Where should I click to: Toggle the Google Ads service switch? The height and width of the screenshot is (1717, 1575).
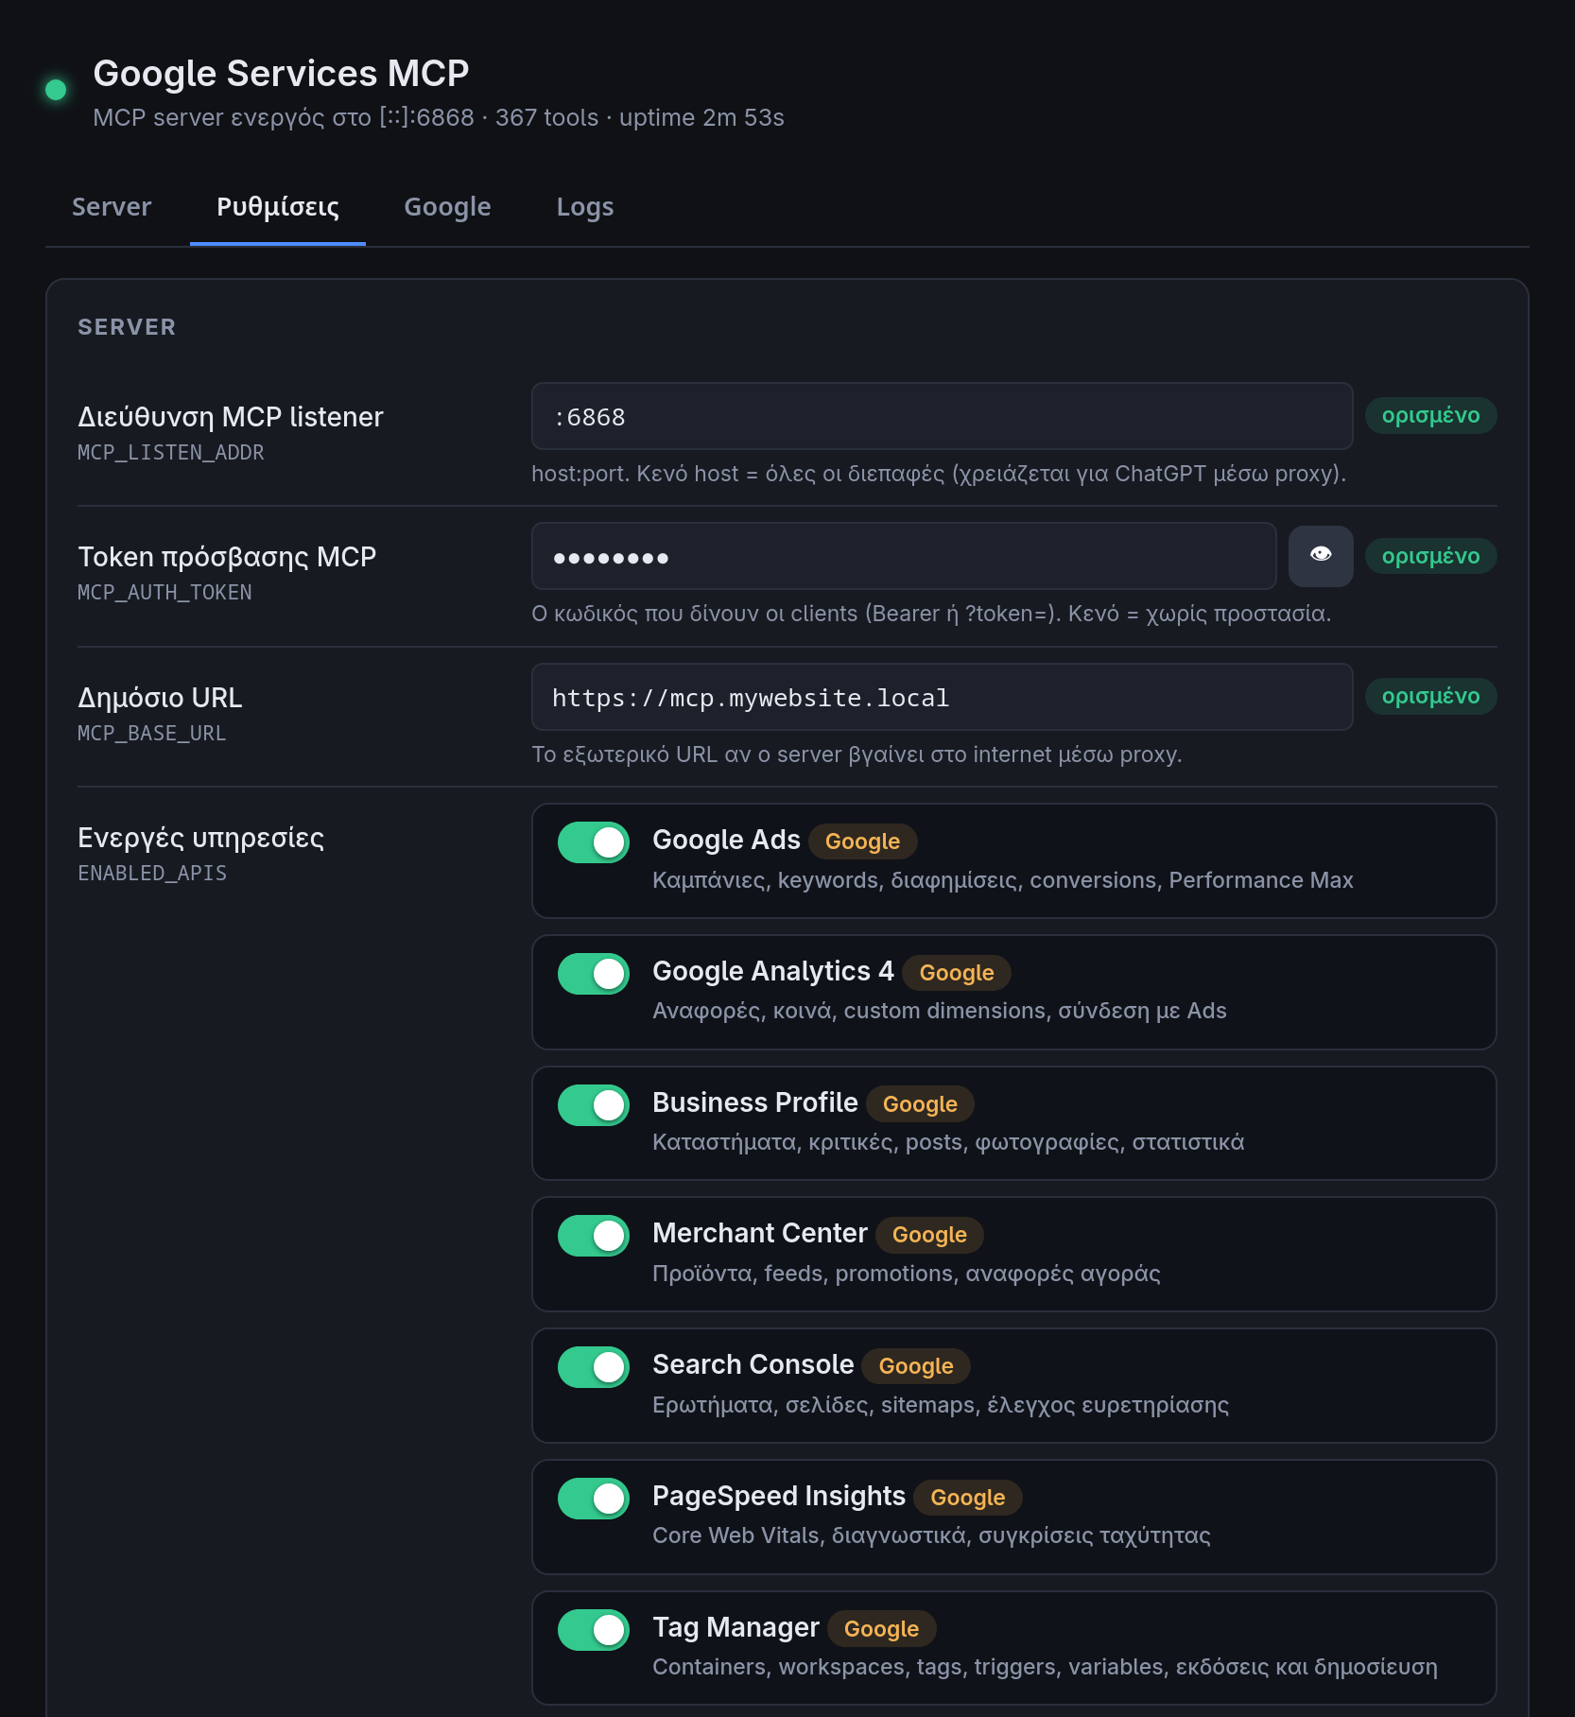click(594, 842)
